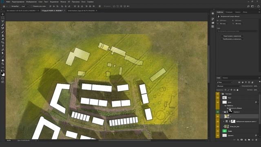Create a new group folder icon
This screenshot has width=261, height=147.
pos(249,140)
